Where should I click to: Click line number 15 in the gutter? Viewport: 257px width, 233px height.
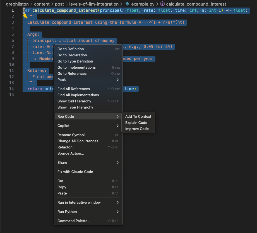point(11,95)
